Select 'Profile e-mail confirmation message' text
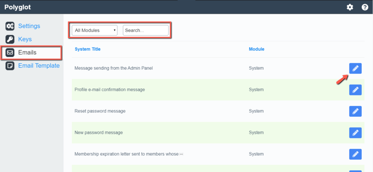373x172 pixels. [110, 90]
